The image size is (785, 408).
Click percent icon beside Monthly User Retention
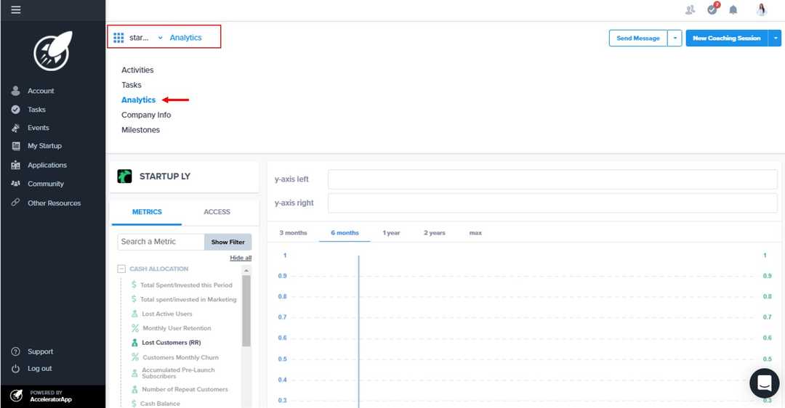point(135,328)
